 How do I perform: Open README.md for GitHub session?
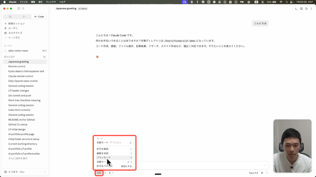25,120
